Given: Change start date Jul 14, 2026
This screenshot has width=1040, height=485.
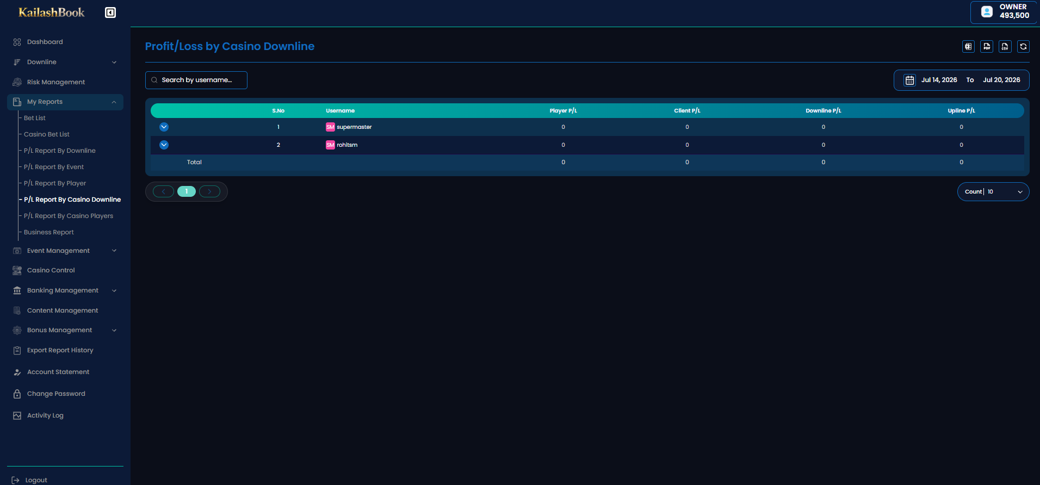Looking at the screenshot, I should (x=939, y=80).
